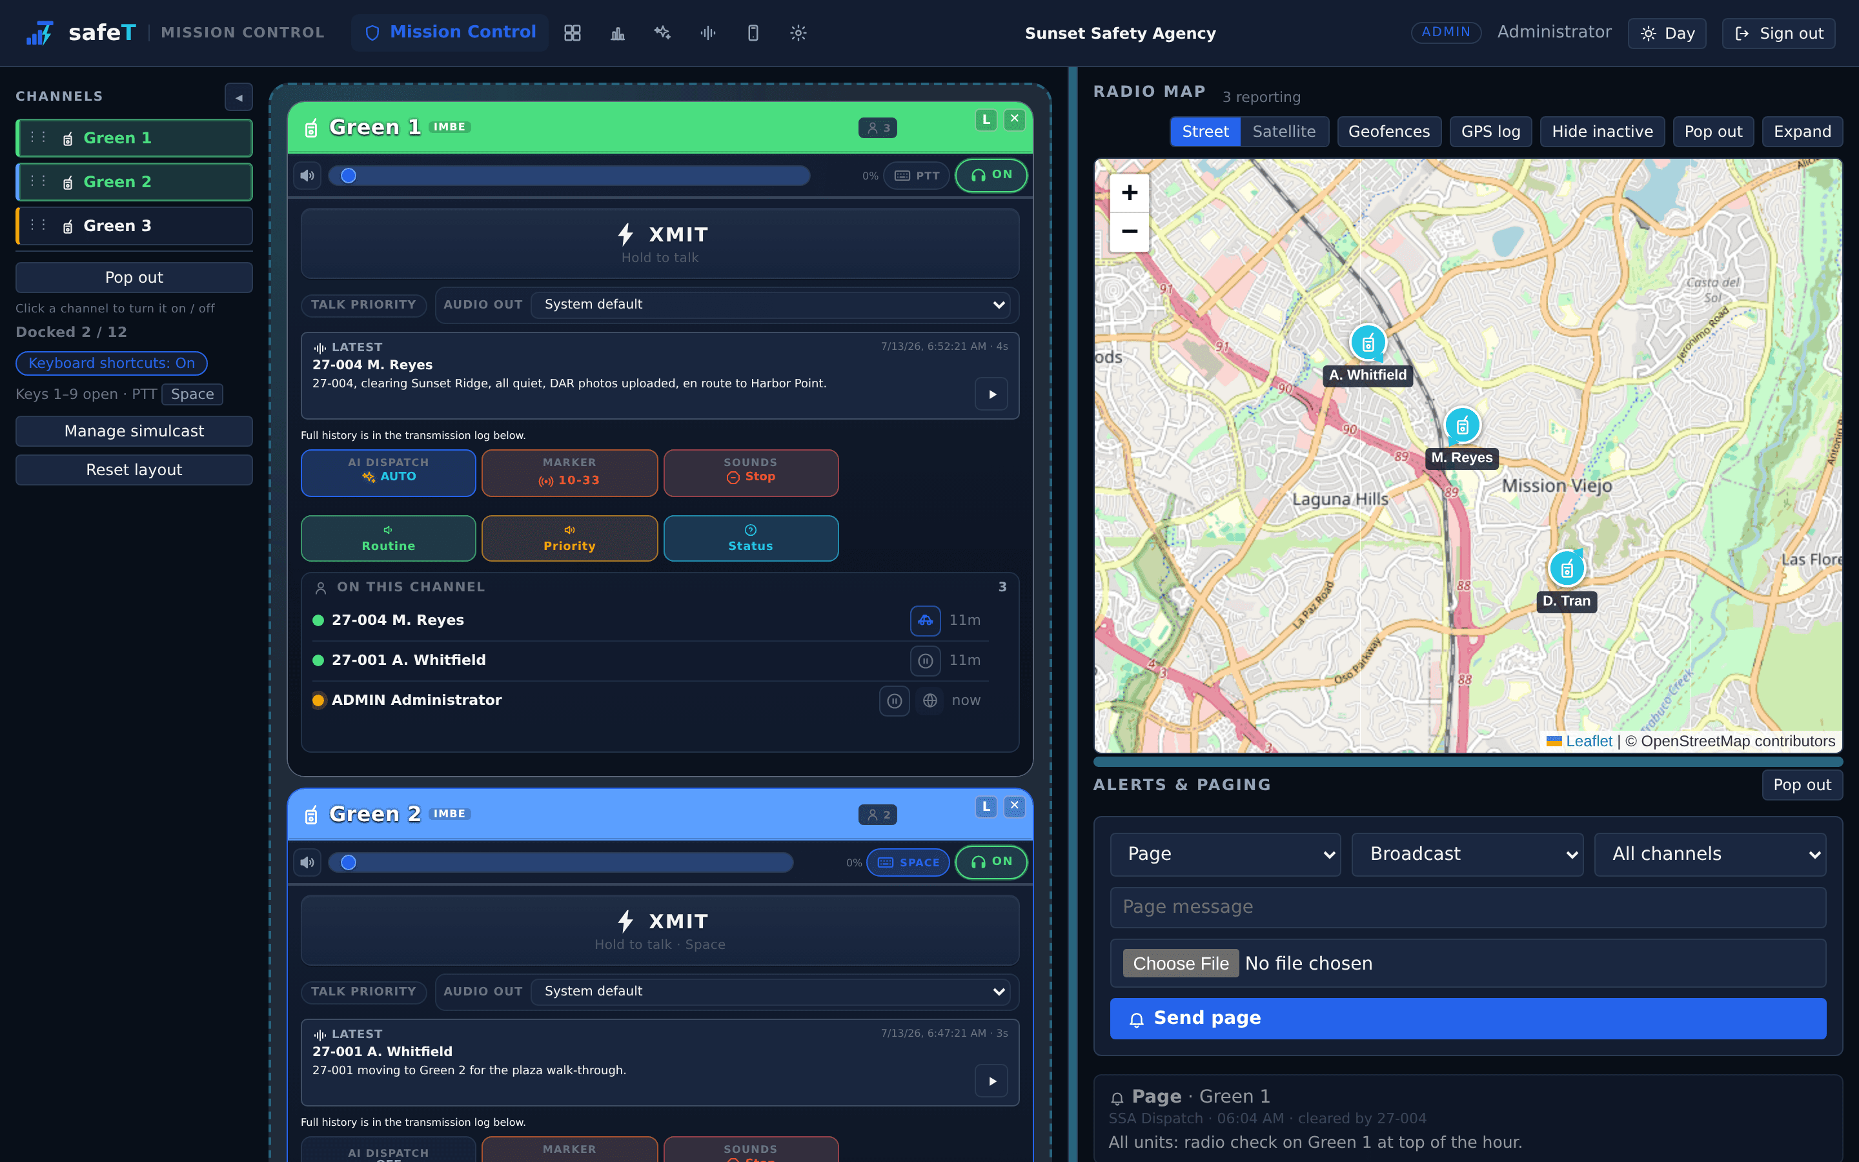Toggle Green 3 channel in sidebar
Screen dimensions: 1859x1162
pos(134,226)
